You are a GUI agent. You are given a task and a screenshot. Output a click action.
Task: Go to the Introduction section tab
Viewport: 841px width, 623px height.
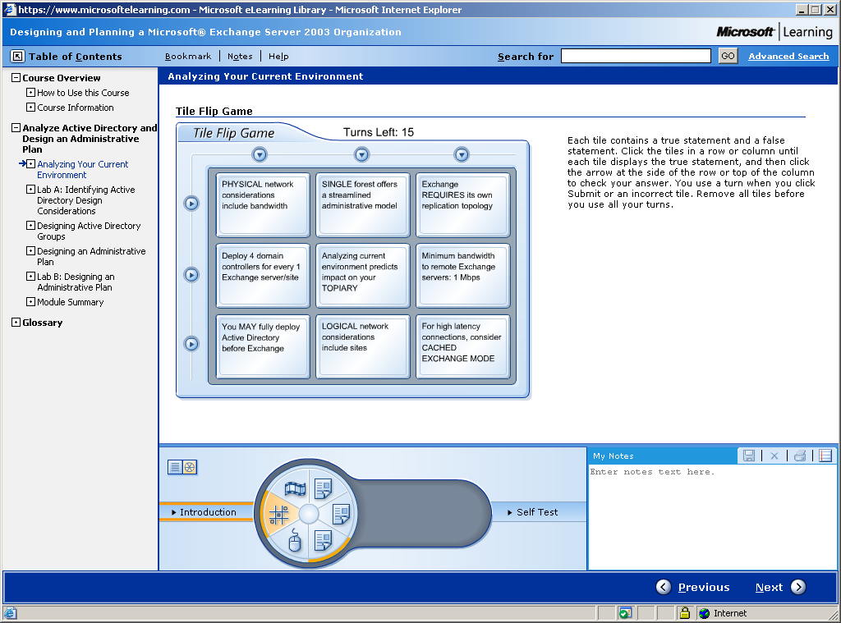pyautogui.click(x=206, y=512)
